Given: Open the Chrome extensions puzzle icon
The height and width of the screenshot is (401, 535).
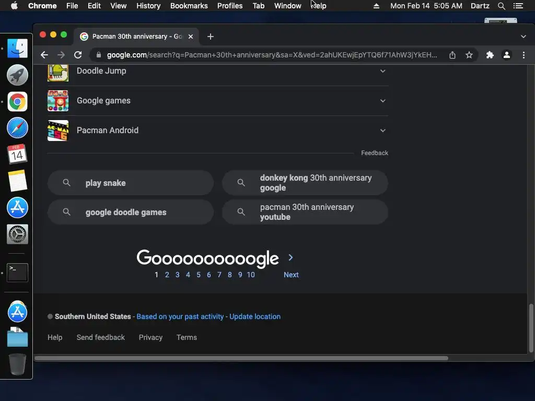Looking at the screenshot, I should pos(490,55).
